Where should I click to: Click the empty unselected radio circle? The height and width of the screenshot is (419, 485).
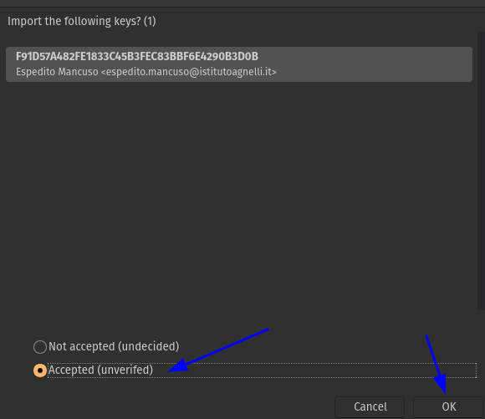[x=40, y=347]
